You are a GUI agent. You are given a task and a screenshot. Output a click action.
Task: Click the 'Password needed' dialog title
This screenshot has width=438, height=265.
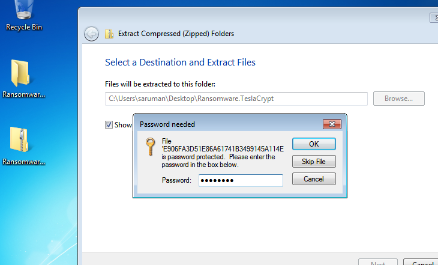pos(167,124)
